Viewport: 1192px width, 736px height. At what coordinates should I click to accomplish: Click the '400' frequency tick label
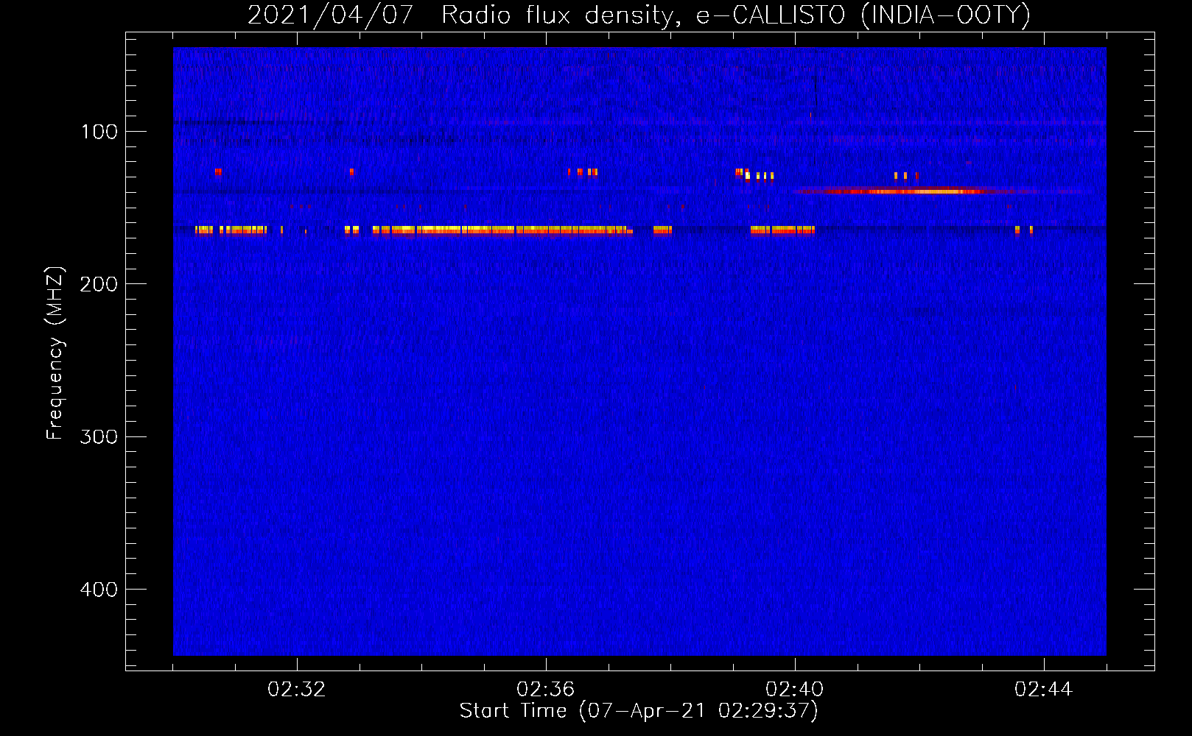(99, 590)
